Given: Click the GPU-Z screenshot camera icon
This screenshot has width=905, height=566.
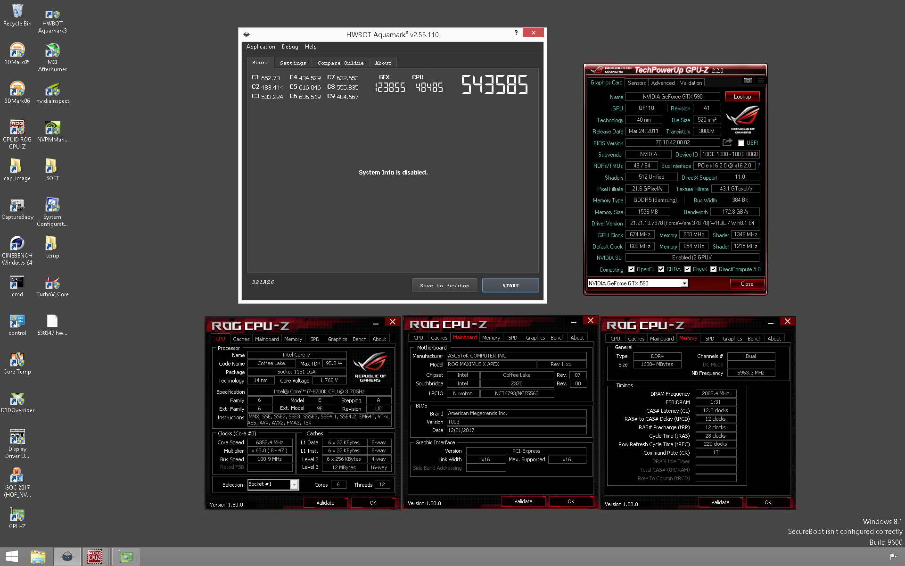Looking at the screenshot, I should [748, 80].
